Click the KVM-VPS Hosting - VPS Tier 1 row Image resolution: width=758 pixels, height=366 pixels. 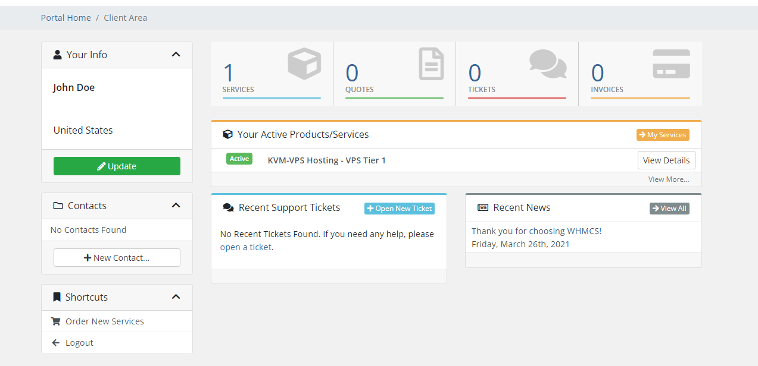coord(456,160)
